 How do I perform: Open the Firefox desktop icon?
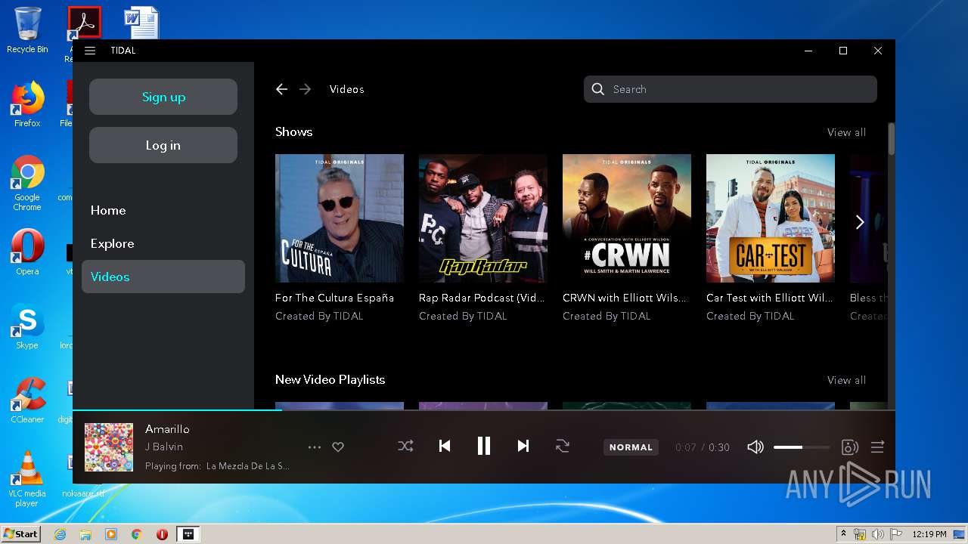point(27,104)
